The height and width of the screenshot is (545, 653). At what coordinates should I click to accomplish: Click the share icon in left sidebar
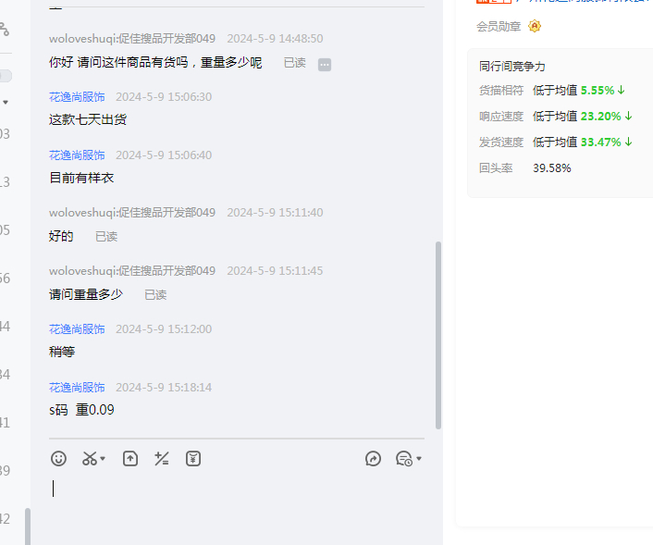tap(4, 29)
